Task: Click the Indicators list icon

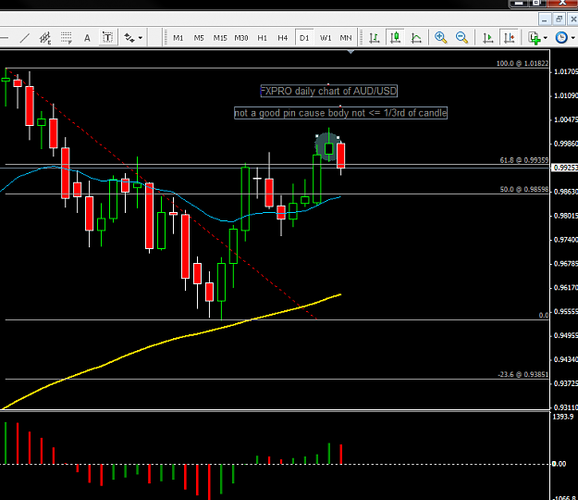Action: (x=535, y=38)
